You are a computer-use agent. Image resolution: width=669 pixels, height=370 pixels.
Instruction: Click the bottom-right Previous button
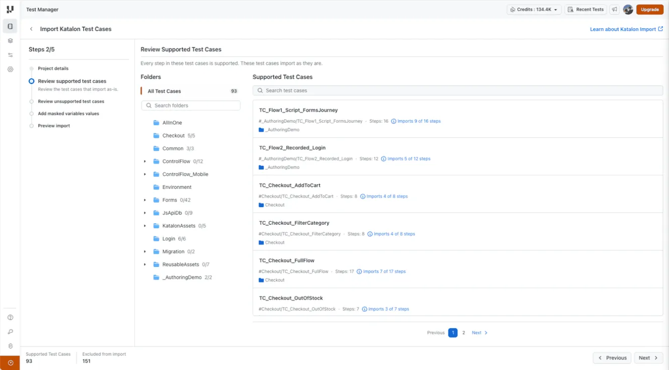click(x=612, y=358)
